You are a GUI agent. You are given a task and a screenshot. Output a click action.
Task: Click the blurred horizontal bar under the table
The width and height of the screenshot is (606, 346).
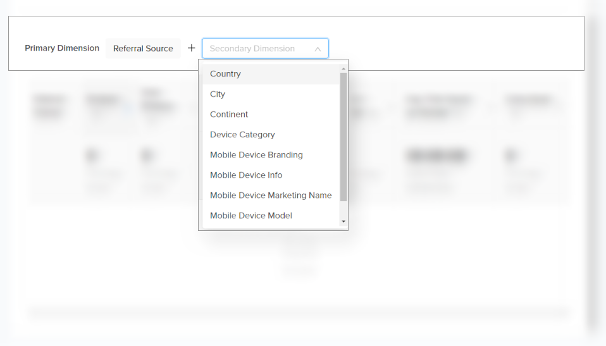point(299,312)
